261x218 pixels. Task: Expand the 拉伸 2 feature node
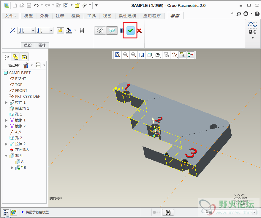tap(6, 144)
